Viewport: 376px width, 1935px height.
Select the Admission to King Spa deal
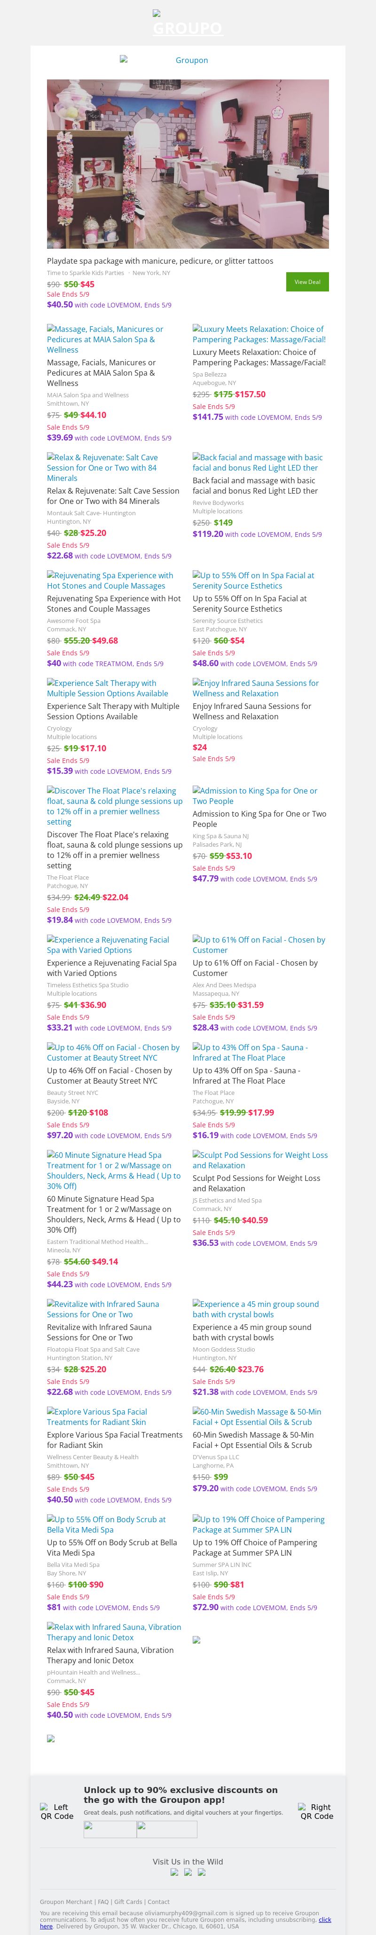(255, 795)
